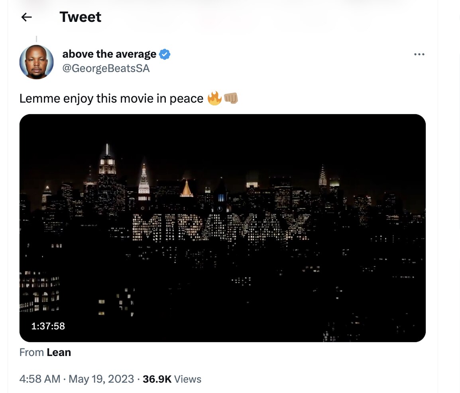Click the fist bump emoji
Image resolution: width=460 pixels, height=393 pixels.
(x=231, y=98)
